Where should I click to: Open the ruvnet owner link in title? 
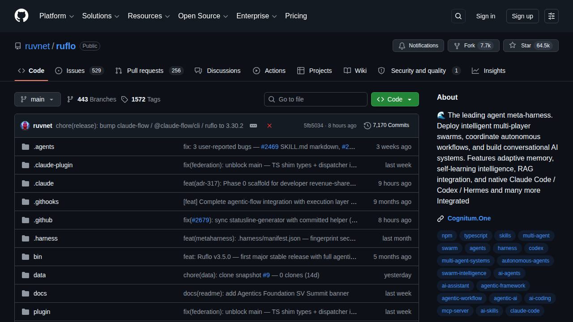point(37,46)
